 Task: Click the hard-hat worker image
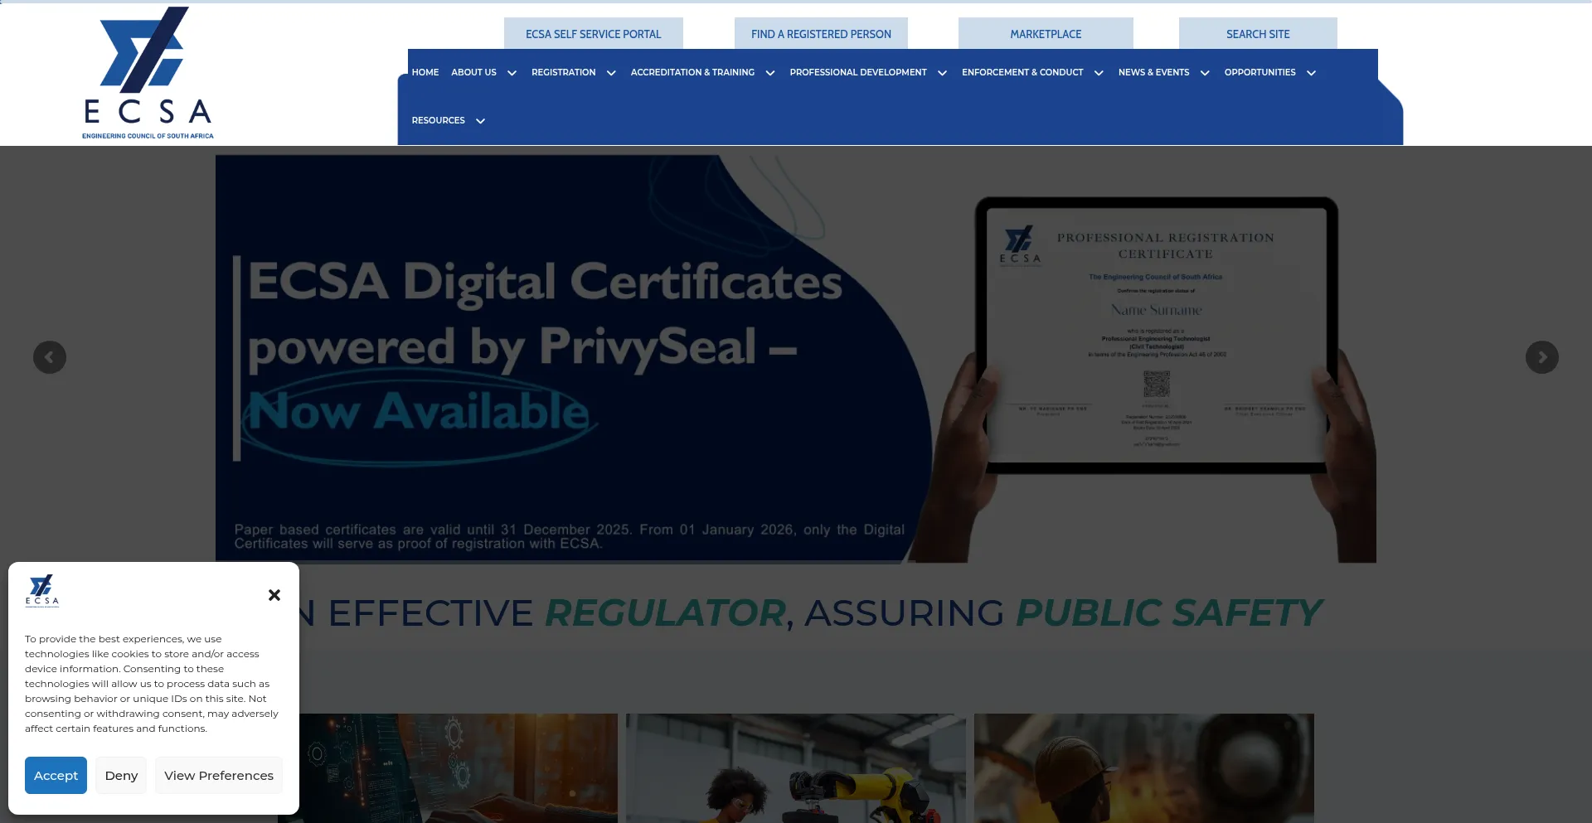click(1144, 768)
